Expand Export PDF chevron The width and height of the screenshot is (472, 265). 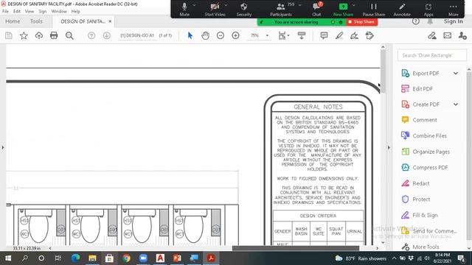click(x=456, y=74)
